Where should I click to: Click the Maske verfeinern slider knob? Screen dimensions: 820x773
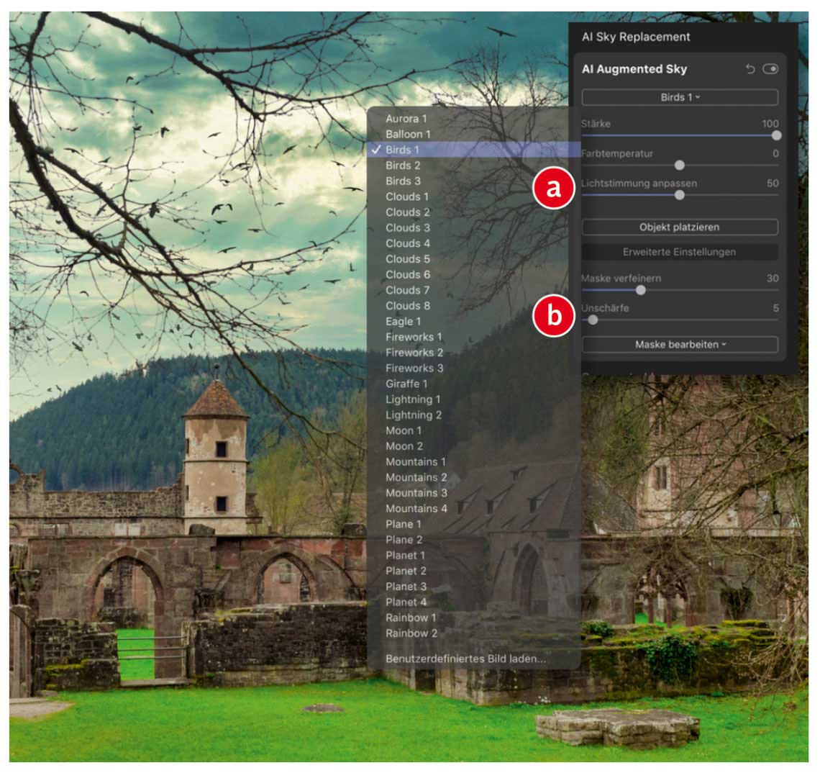pyautogui.click(x=641, y=290)
